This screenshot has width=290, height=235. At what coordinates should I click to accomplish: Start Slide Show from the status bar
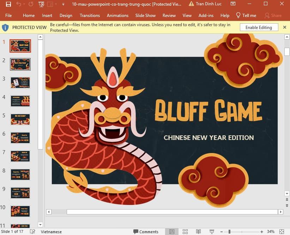click(211, 231)
